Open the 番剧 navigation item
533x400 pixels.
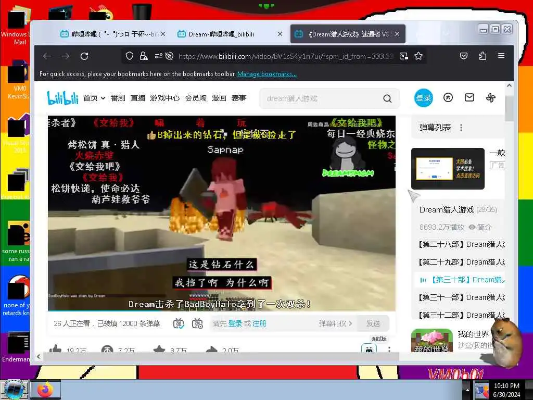click(118, 98)
